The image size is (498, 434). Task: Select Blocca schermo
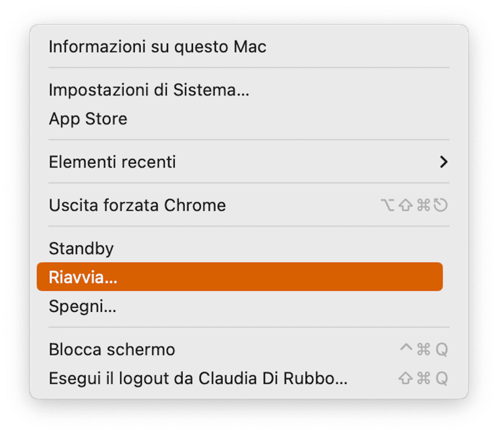[112, 349]
